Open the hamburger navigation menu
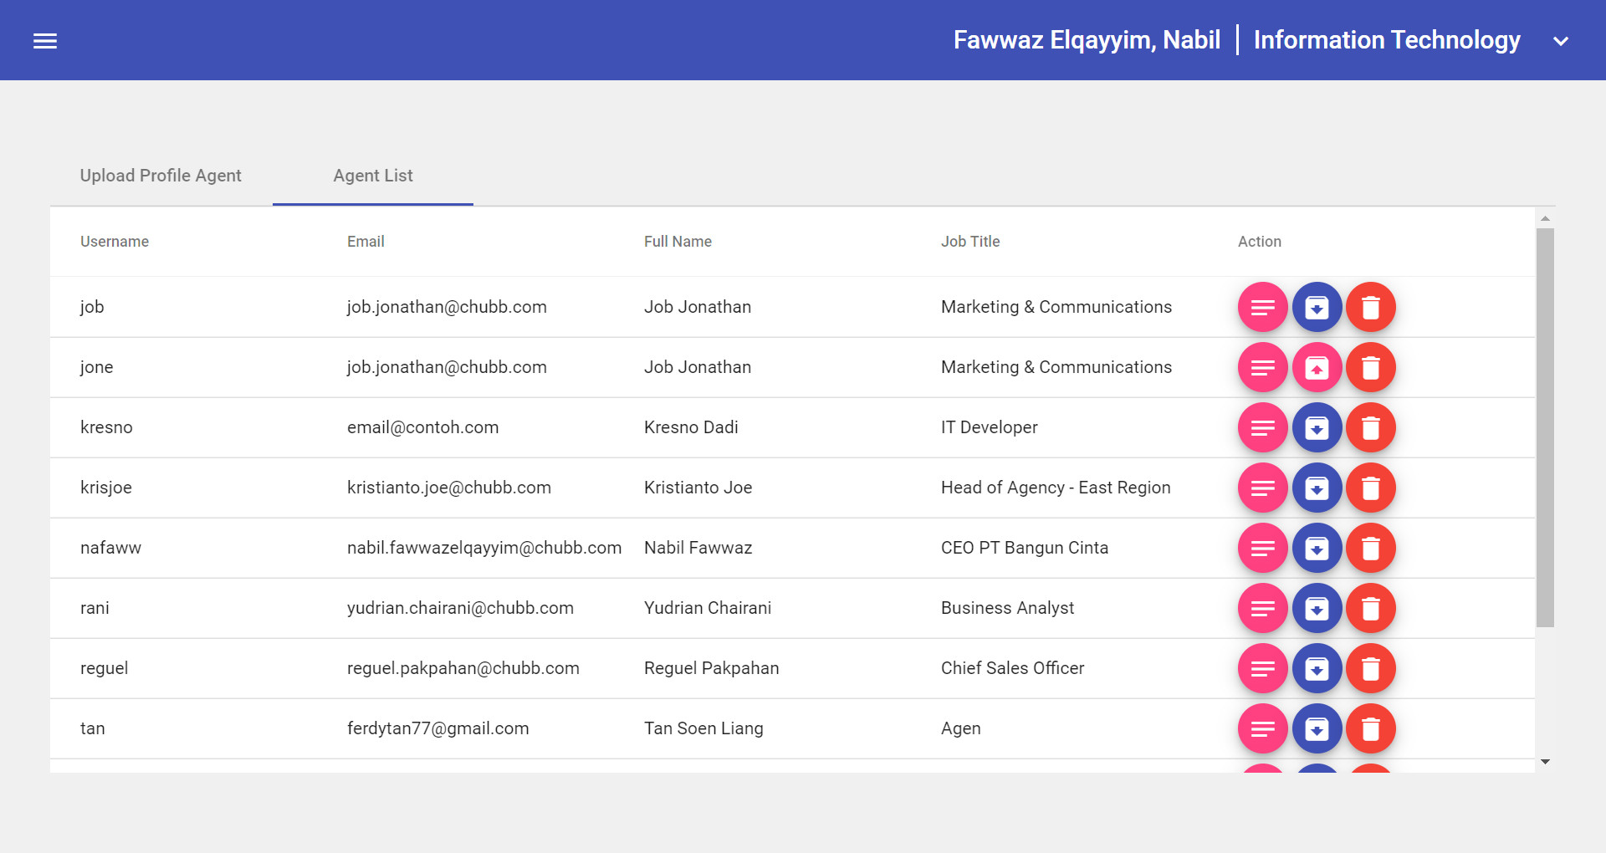The width and height of the screenshot is (1606, 853). click(x=45, y=41)
